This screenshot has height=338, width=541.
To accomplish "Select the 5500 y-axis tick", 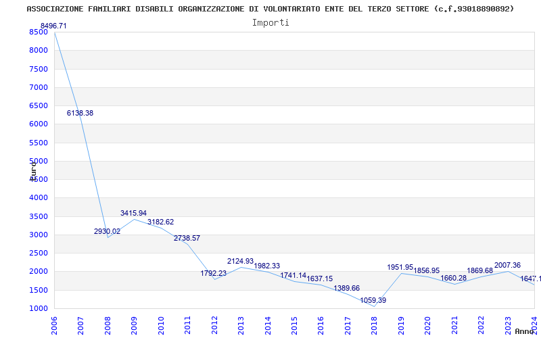I will pos(39,143).
